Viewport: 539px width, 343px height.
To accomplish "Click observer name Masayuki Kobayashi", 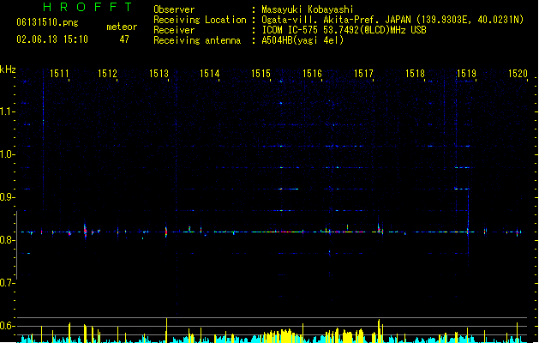I will [308, 9].
